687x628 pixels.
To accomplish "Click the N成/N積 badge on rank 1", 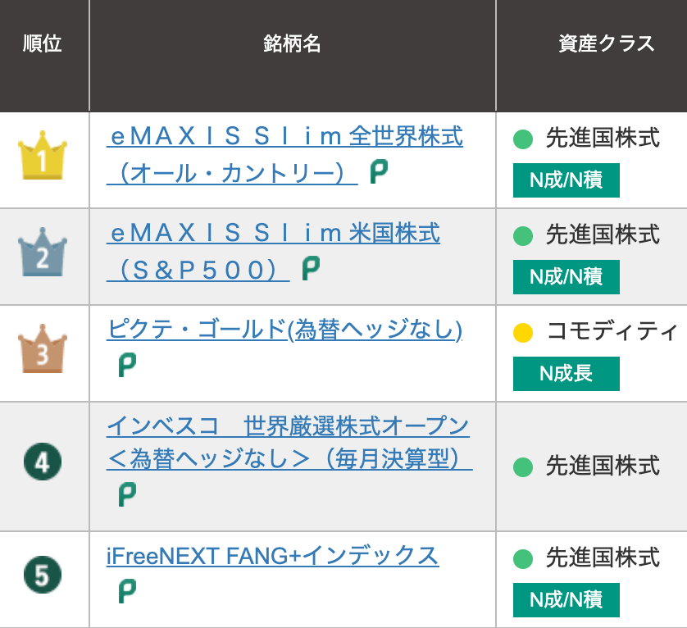I will pyautogui.click(x=566, y=180).
